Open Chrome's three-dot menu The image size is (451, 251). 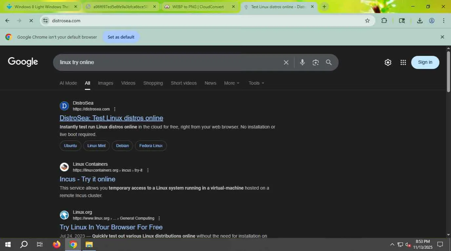tap(444, 21)
